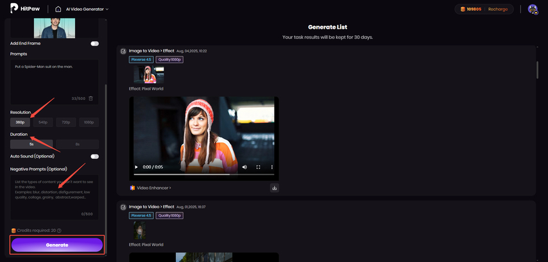548x262 pixels.
Task: Open the video player's more options
Action: point(272,167)
